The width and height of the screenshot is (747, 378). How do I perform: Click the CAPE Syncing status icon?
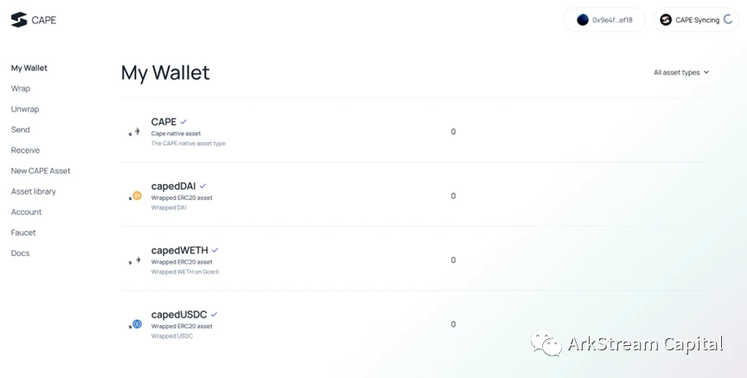(x=666, y=20)
